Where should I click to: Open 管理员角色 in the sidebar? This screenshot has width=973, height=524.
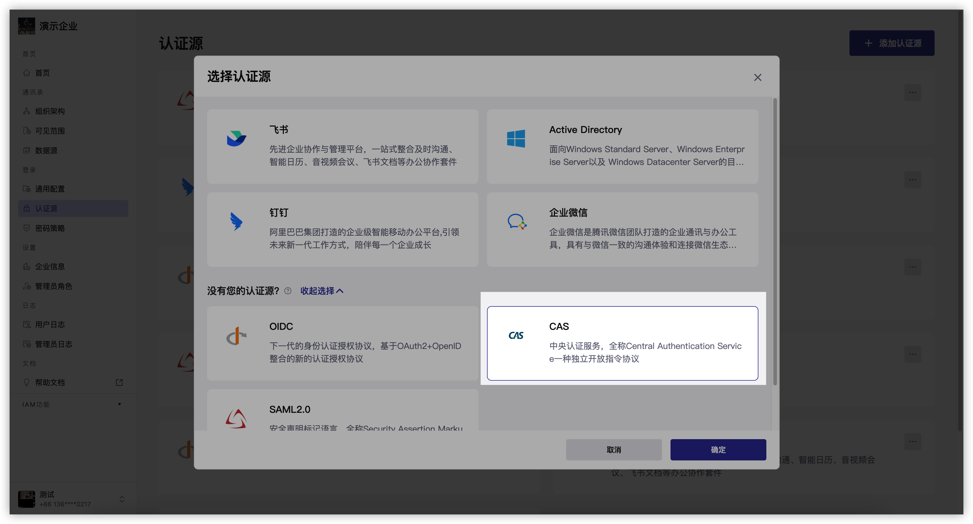pyautogui.click(x=73, y=286)
